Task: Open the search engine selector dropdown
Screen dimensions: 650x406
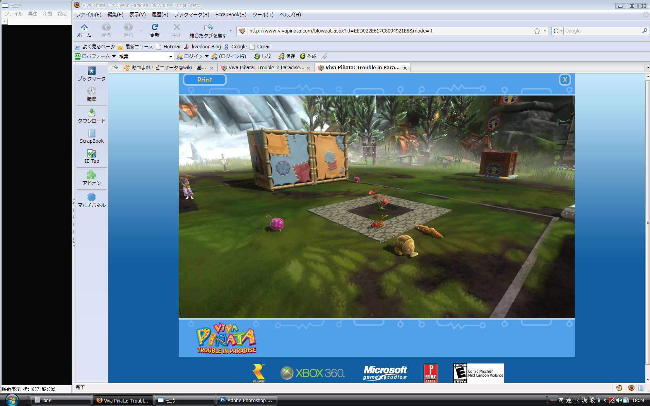Action: (x=558, y=31)
